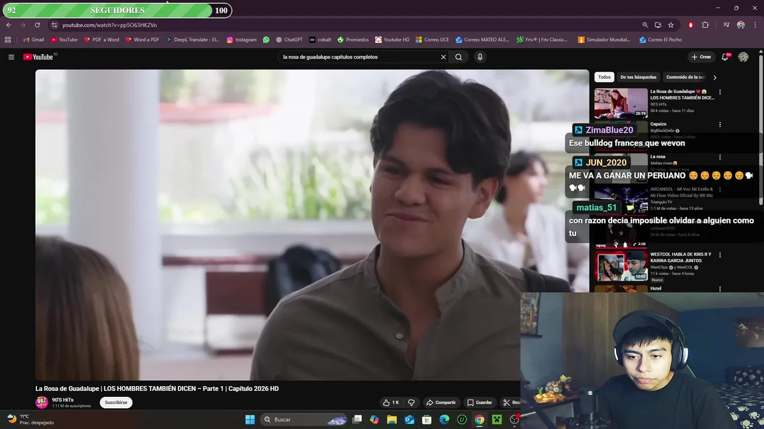Open the cobalt bookmark
Viewport: 764px width, 429px height.
tap(321, 40)
